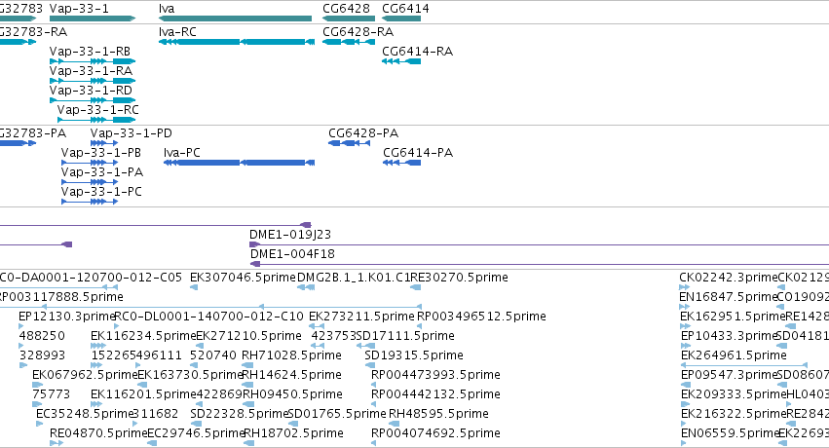Click the CK02242.3prime EST label
This screenshot has width=829, height=448.
coord(728,278)
